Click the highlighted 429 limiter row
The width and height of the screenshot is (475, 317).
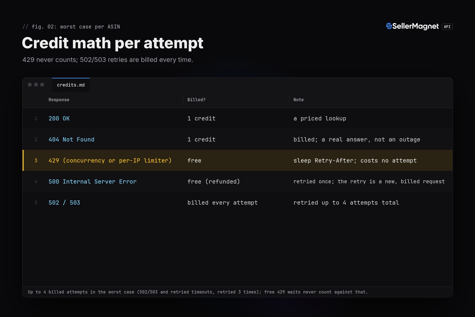[237, 160]
